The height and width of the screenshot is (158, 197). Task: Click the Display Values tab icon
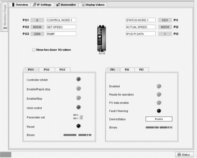(83, 5)
